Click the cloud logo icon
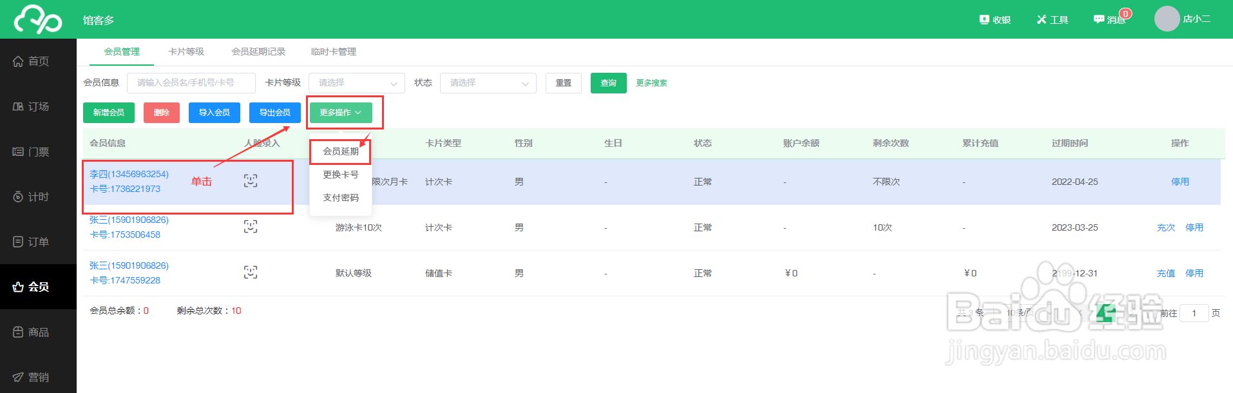1233x393 pixels. (x=38, y=19)
